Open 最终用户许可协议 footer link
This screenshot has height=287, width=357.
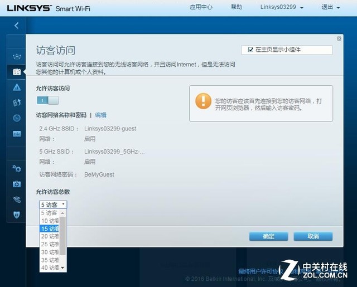pos(260,271)
